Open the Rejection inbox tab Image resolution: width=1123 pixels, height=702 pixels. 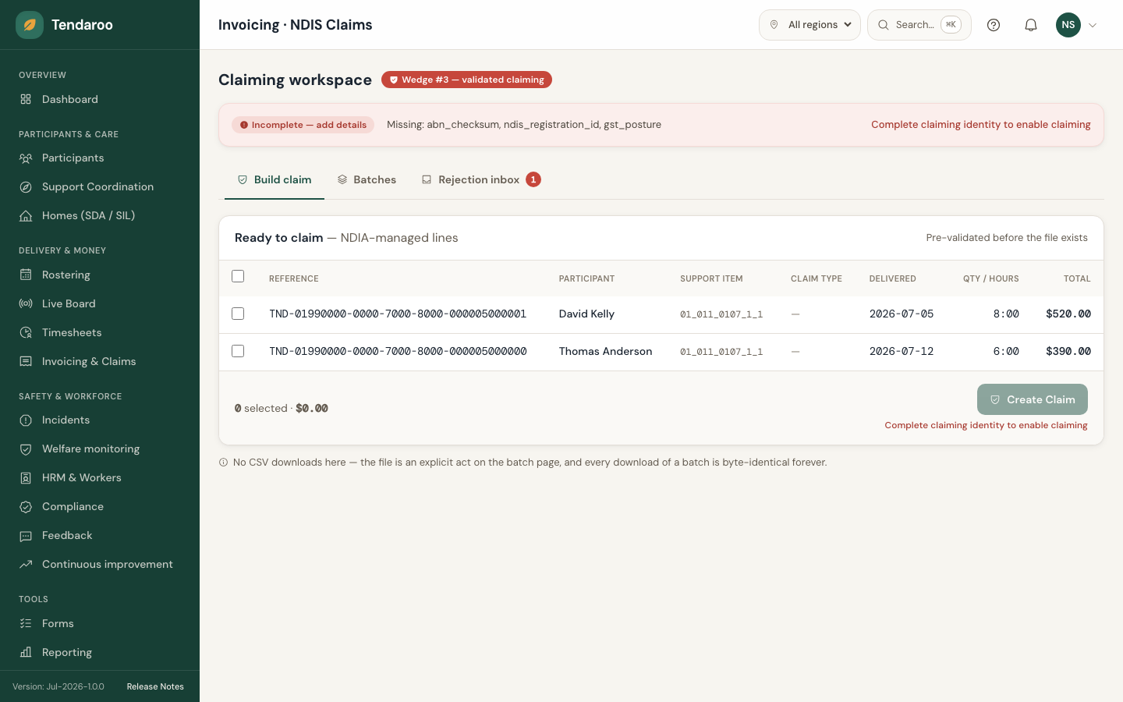click(x=481, y=180)
